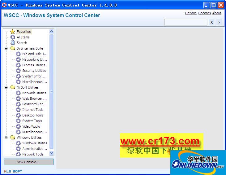Click into the search input field

point(185,22)
